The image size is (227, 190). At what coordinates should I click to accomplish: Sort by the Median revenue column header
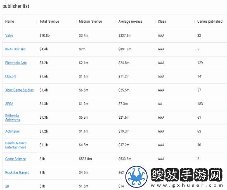90,21
